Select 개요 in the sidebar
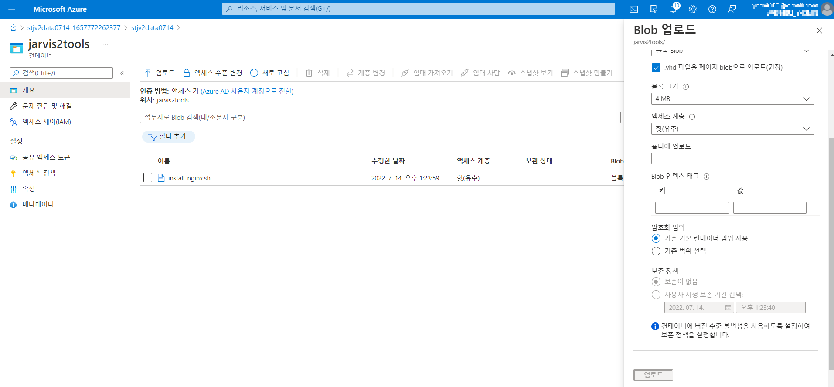The width and height of the screenshot is (834, 387). [x=65, y=90]
